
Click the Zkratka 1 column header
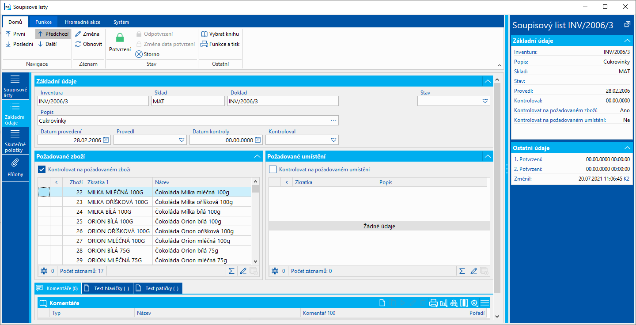tap(119, 182)
